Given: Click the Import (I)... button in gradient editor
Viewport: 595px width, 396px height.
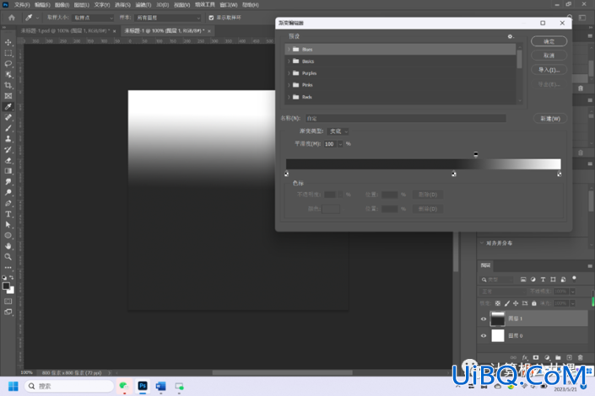Looking at the screenshot, I should click(549, 70).
